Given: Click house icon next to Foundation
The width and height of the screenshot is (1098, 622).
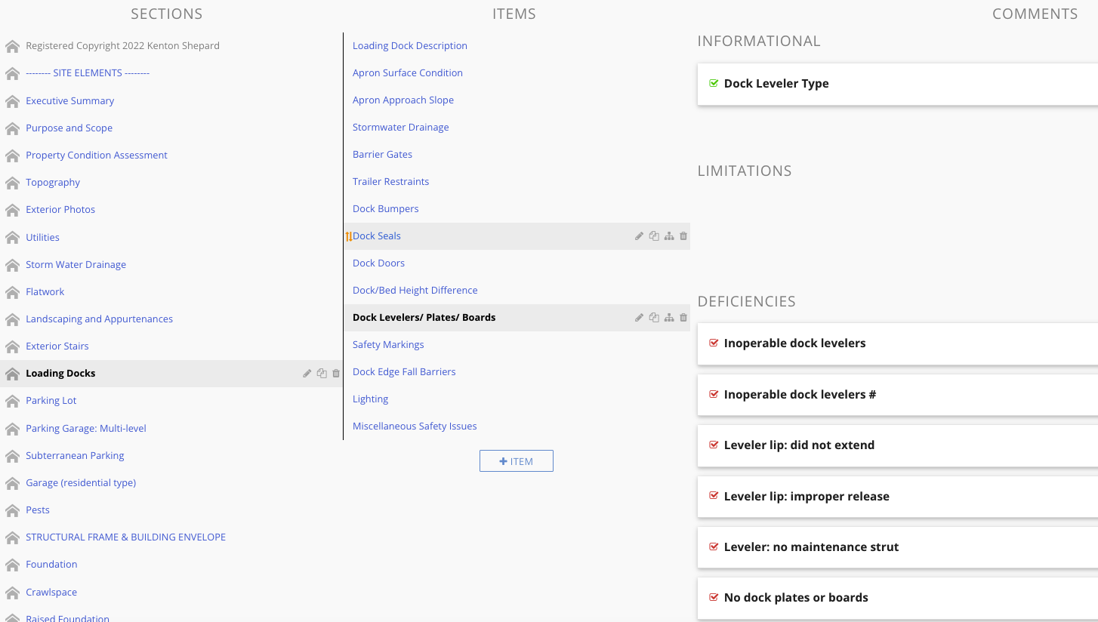Looking at the screenshot, I should 12,565.
